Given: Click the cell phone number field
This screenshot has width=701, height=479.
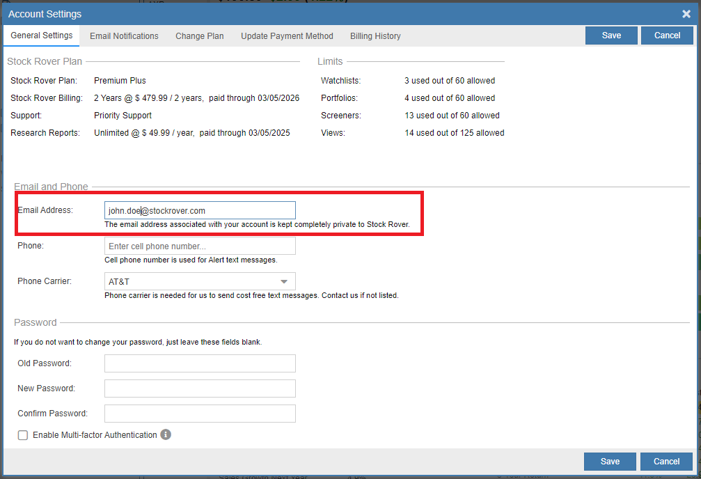Looking at the screenshot, I should (199, 245).
